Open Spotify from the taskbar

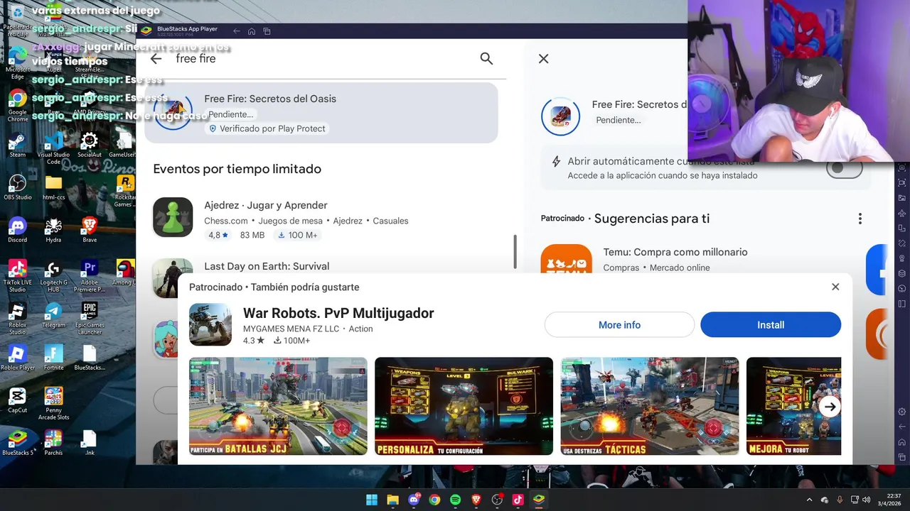[x=456, y=500]
